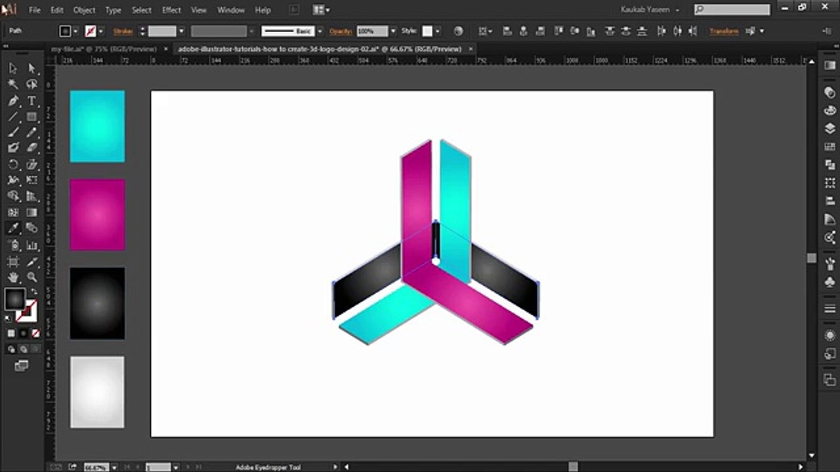Open the Arrange Documents dropdown

coord(321,10)
